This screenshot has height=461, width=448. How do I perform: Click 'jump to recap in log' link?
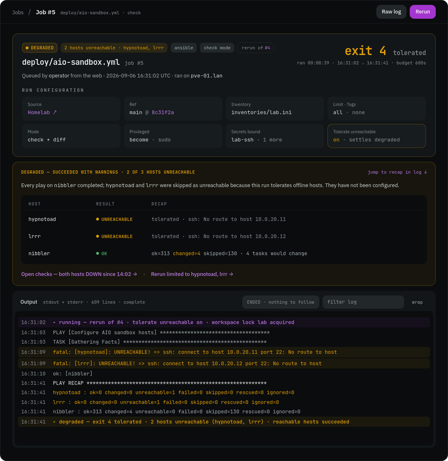[x=397, y=172]
